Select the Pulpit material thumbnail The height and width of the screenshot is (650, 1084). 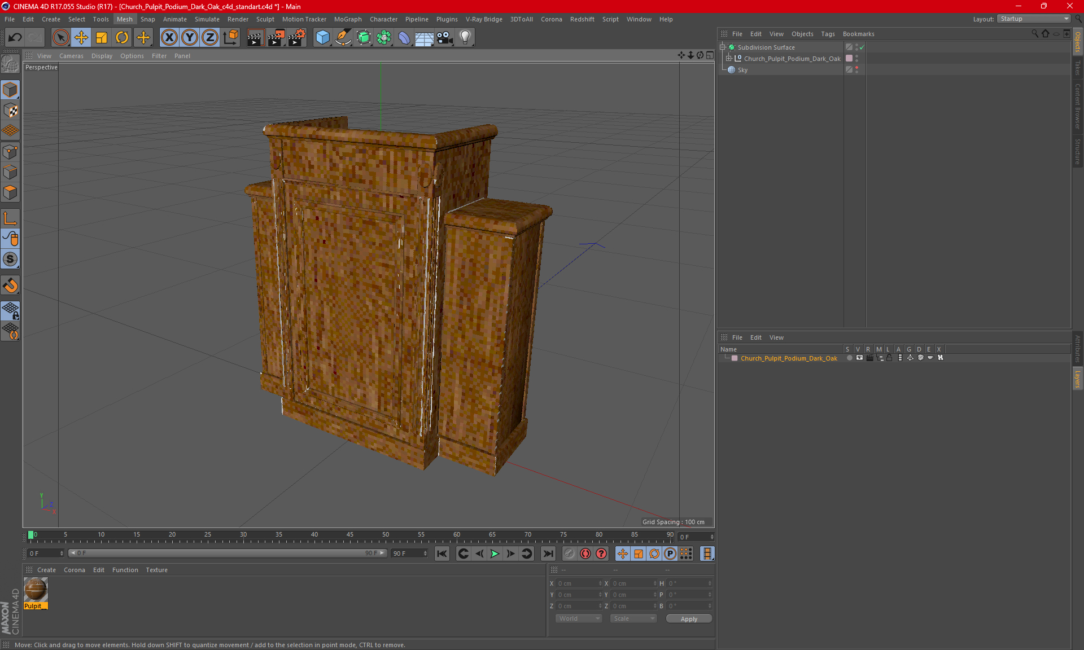35,590
